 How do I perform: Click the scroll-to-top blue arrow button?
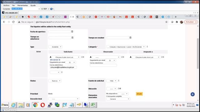[x=192, y=94]
